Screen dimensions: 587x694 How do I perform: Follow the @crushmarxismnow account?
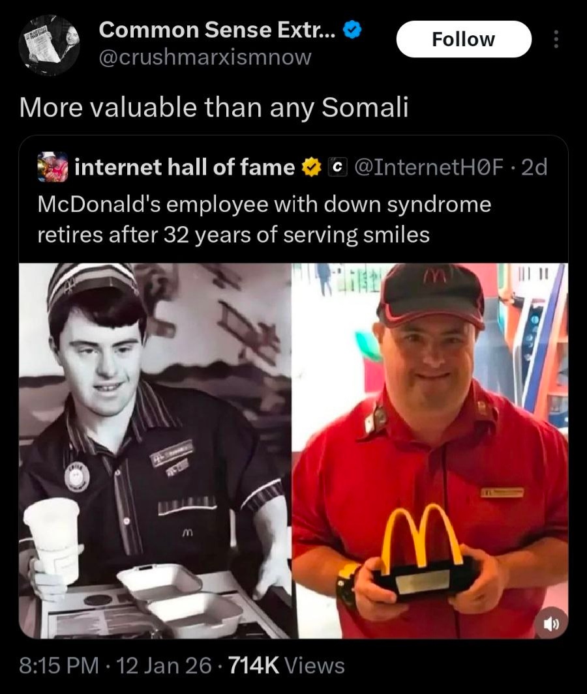pos(464,39)
